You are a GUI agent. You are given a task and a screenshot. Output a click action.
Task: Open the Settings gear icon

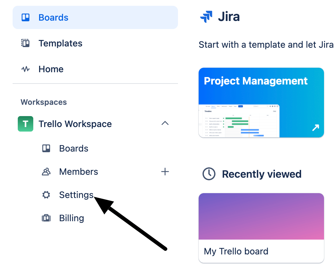coord(46,195)
